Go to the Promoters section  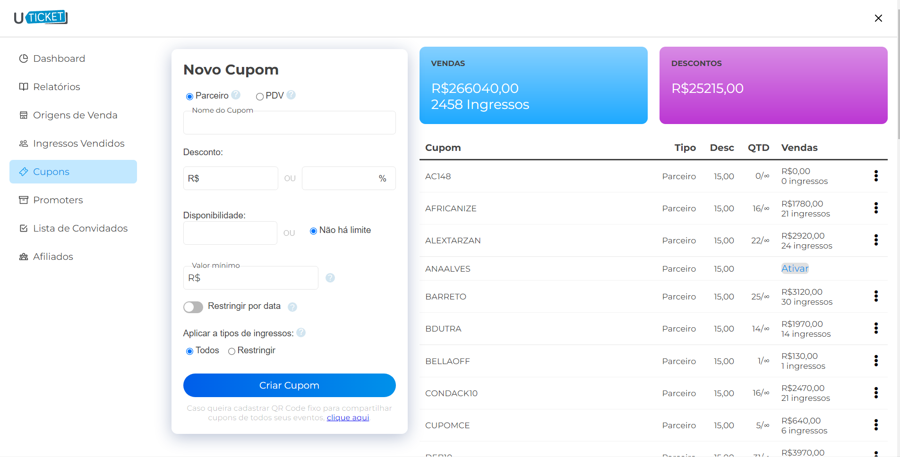click(x=58, y=199)
